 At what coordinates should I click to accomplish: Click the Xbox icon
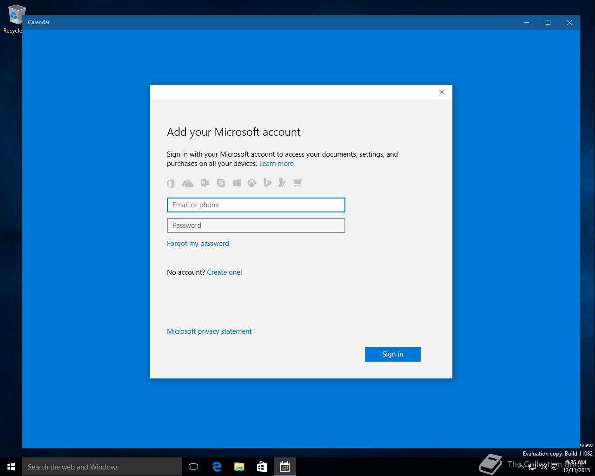(x=251, y=183)
